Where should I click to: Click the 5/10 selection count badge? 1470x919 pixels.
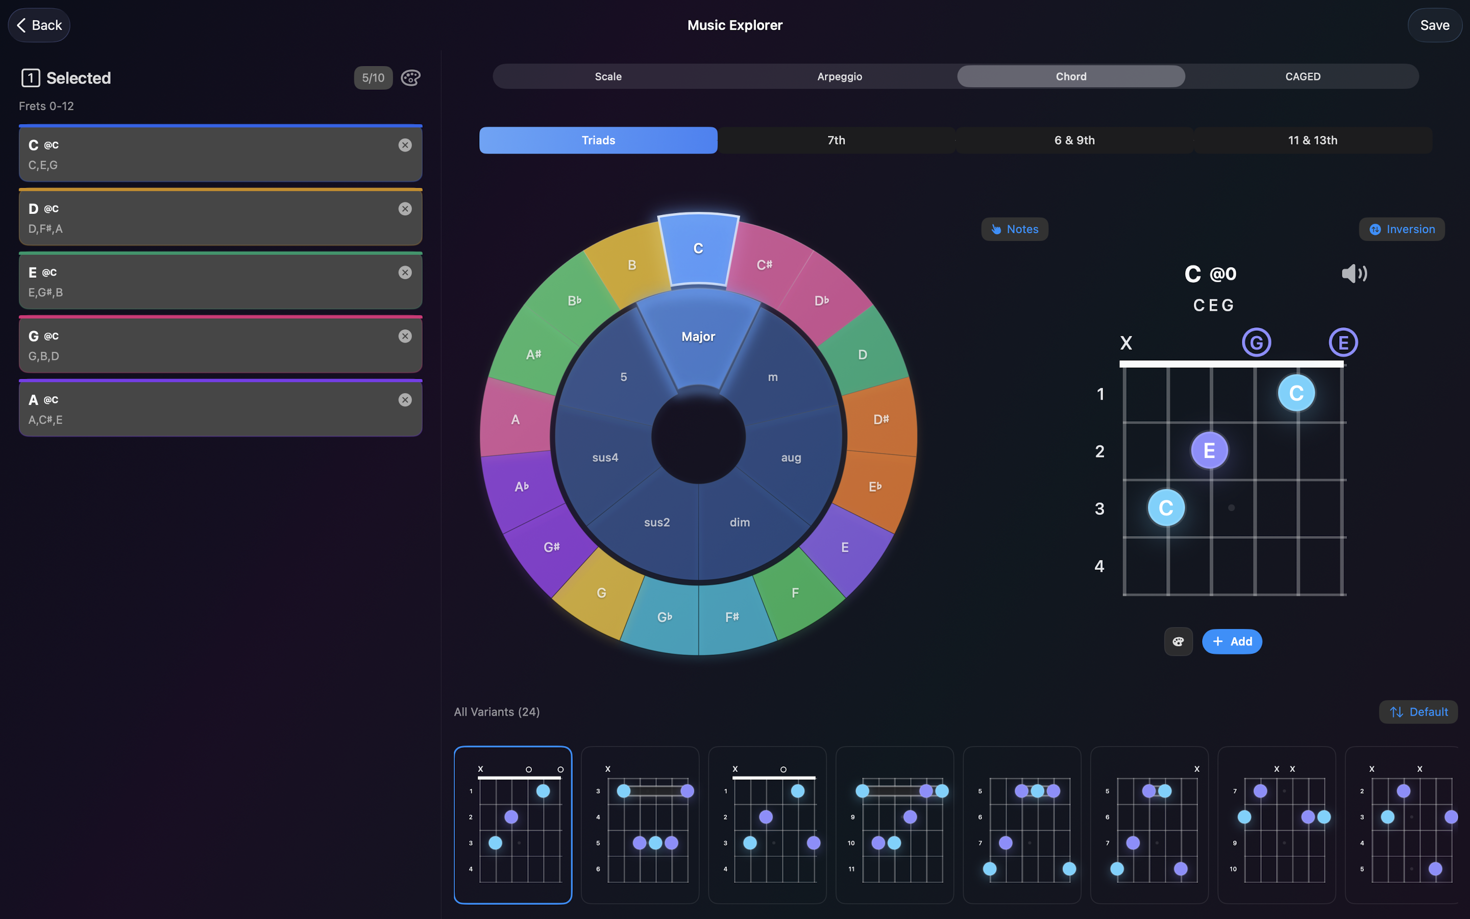click(x=373, y=78)
